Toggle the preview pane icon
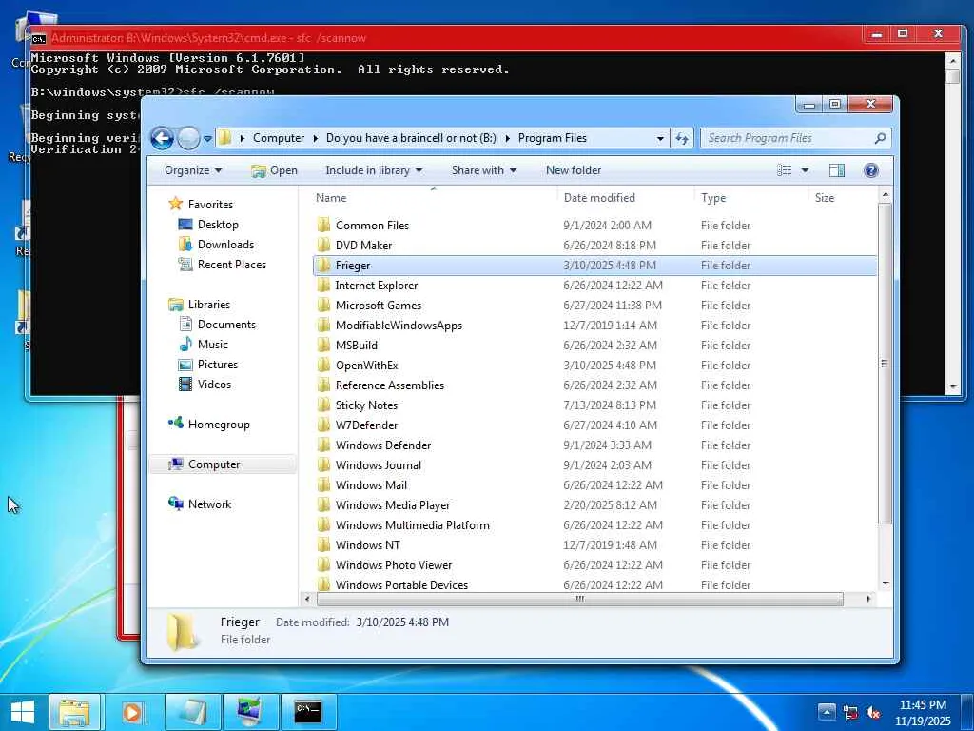Screen dimensions: 974x731 (837, 170)
